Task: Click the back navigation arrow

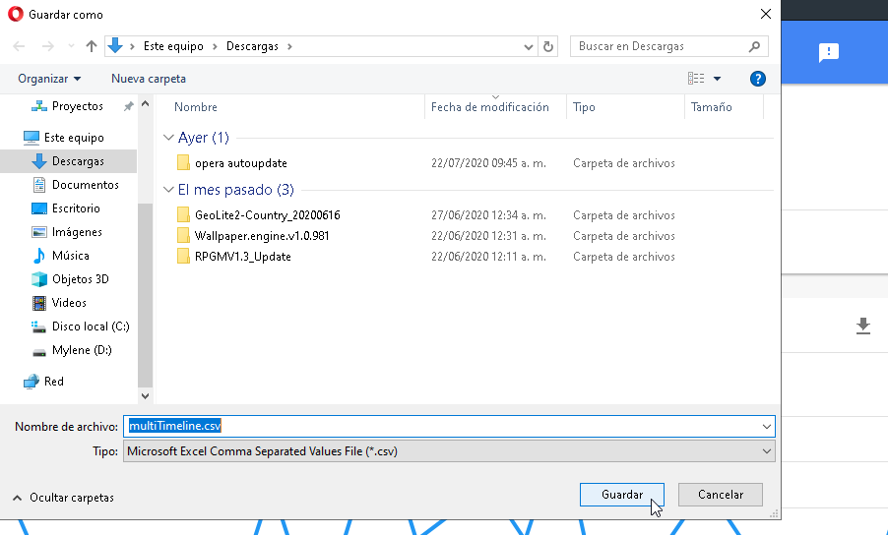Action: pyautogui.click(x=19, y=46)
